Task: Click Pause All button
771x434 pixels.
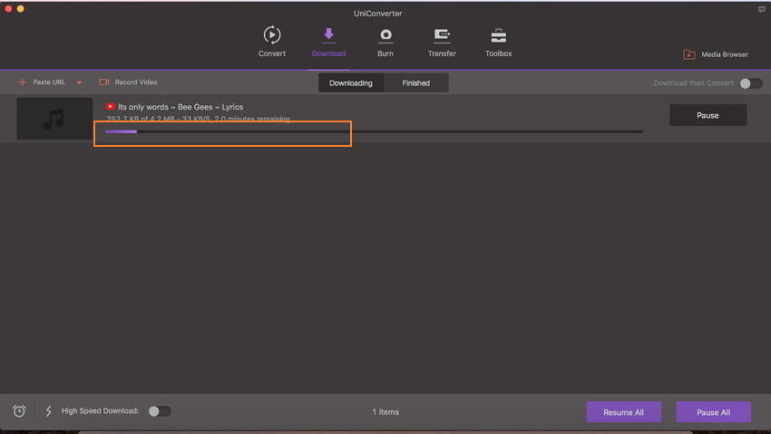Action: coord(714,412)
